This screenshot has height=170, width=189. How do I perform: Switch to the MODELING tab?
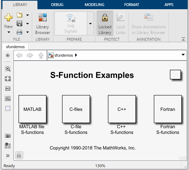point(94,5)
